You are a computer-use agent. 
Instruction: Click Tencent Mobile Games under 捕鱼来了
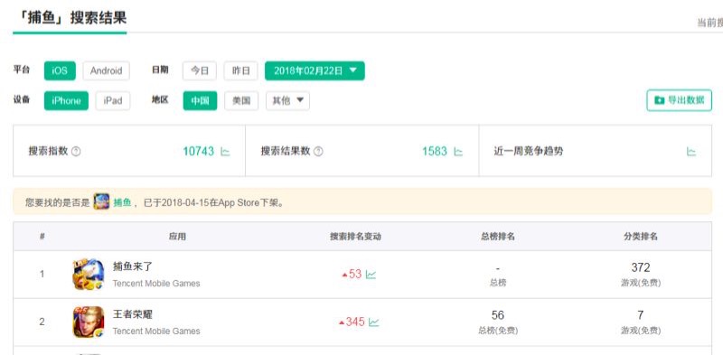click(156, 284)
